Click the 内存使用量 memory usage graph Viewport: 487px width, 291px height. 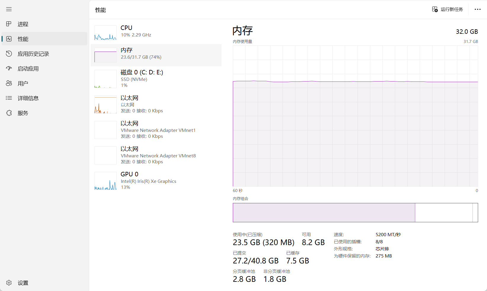coord(355,116)
